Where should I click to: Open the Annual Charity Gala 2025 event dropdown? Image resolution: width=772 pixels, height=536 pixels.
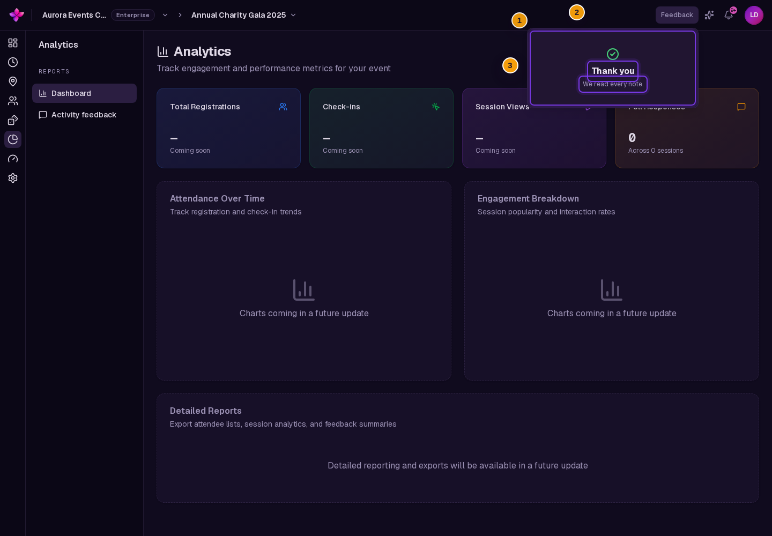point(244,15)
